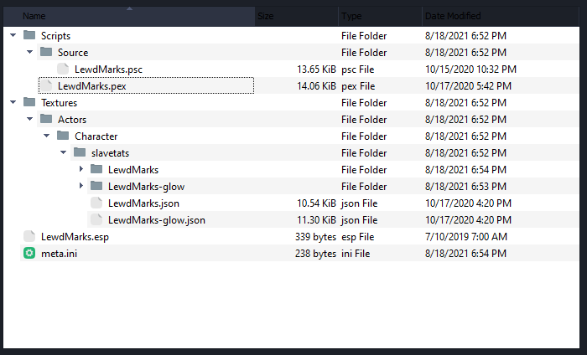Viewport: 587px width, 355px height.
Task: Click the Actors folder icon
Action: coord(46,119)
